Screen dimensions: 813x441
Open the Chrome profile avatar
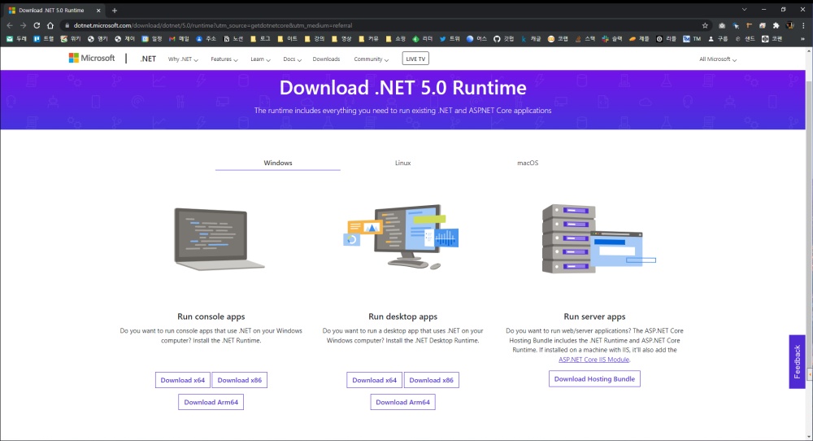pyautogui.click(x=789, y=25)
